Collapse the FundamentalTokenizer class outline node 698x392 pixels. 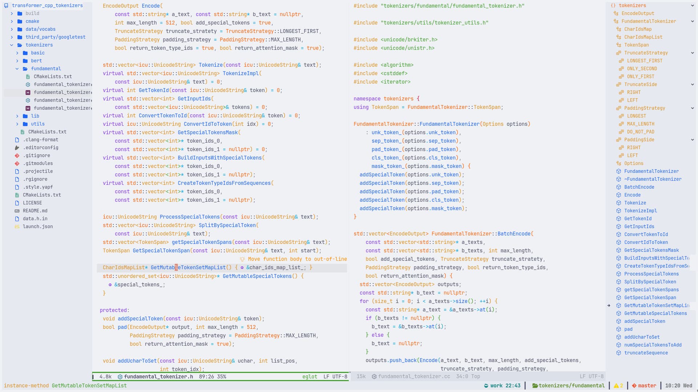coord(692,21)
